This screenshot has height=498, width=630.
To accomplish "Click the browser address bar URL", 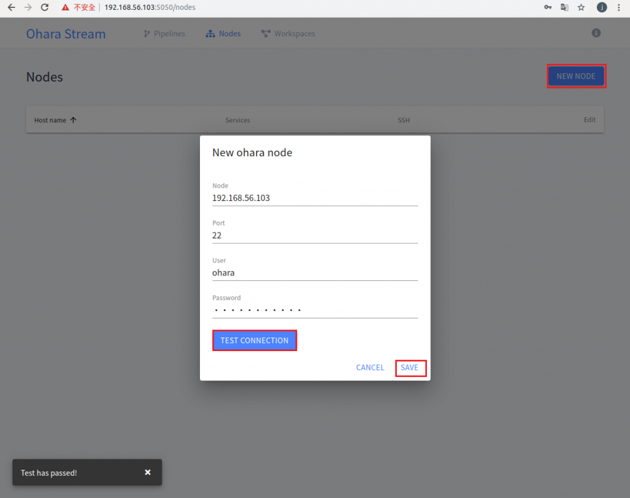I will [150, 7].
